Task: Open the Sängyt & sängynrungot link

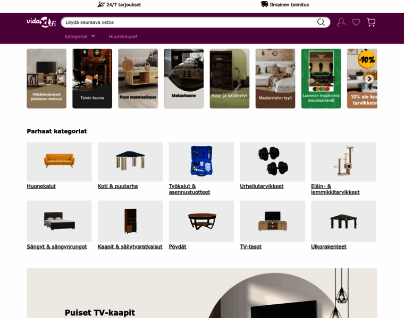Action: (57, 246)
